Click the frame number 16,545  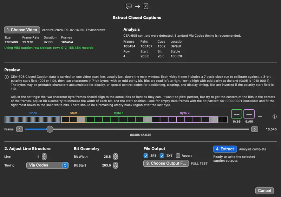271,129
